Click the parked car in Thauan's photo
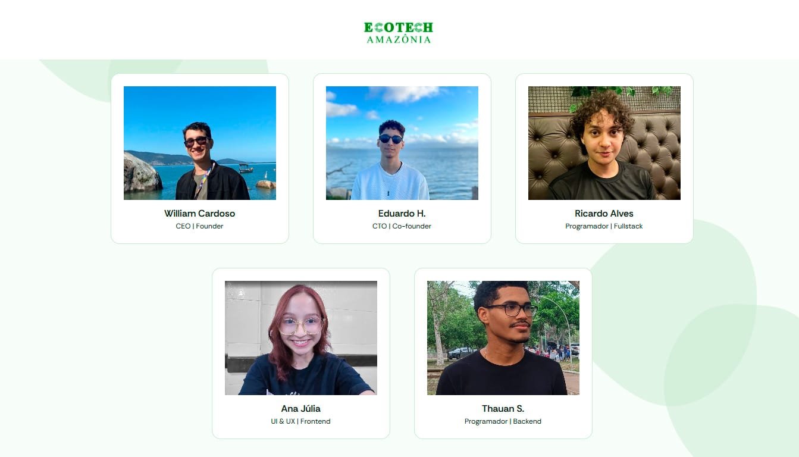The height and width of the screenshot is (457, 799). pyautogui.click(x=459, y=353)
